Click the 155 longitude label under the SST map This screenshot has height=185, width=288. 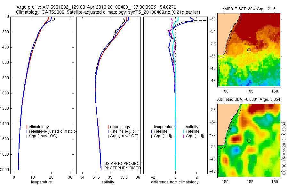click(x=250, y=91)
